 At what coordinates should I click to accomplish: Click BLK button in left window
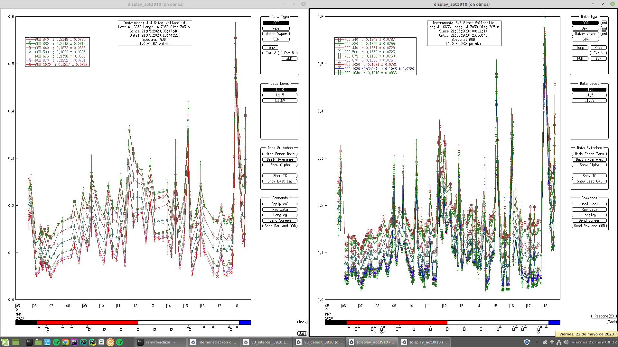[x=289, y=58]
